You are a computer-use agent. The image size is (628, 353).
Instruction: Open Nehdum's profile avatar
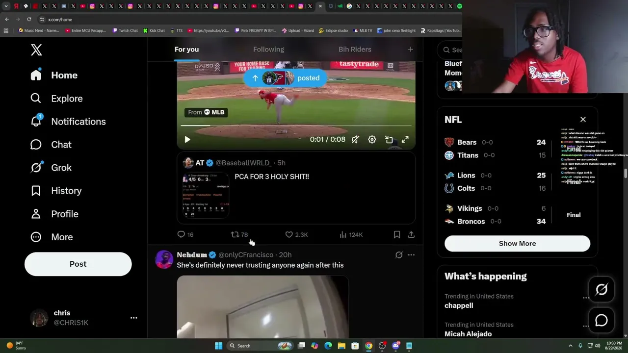(164, 259)
